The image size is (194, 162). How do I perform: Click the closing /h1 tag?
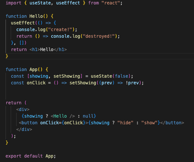point(60,50)
